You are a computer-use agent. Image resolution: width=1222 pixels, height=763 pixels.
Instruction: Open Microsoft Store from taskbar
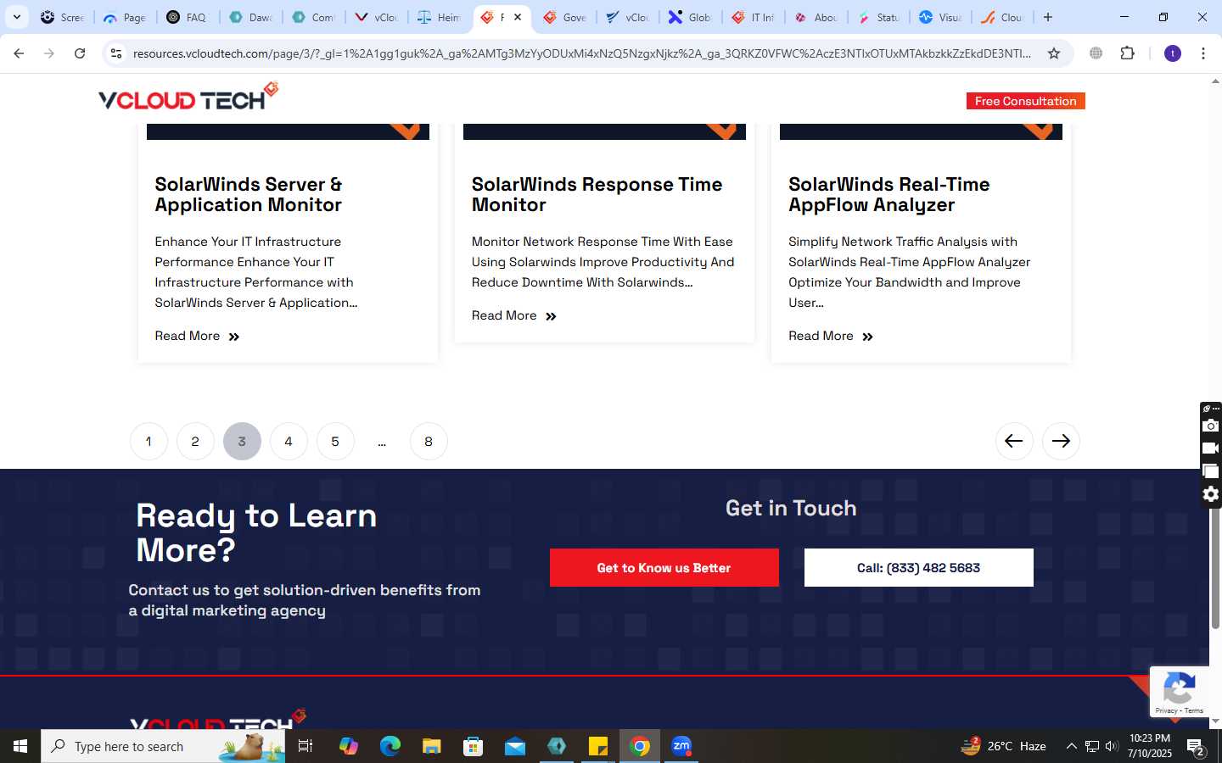pyautogui.click(x=474, y=746)
